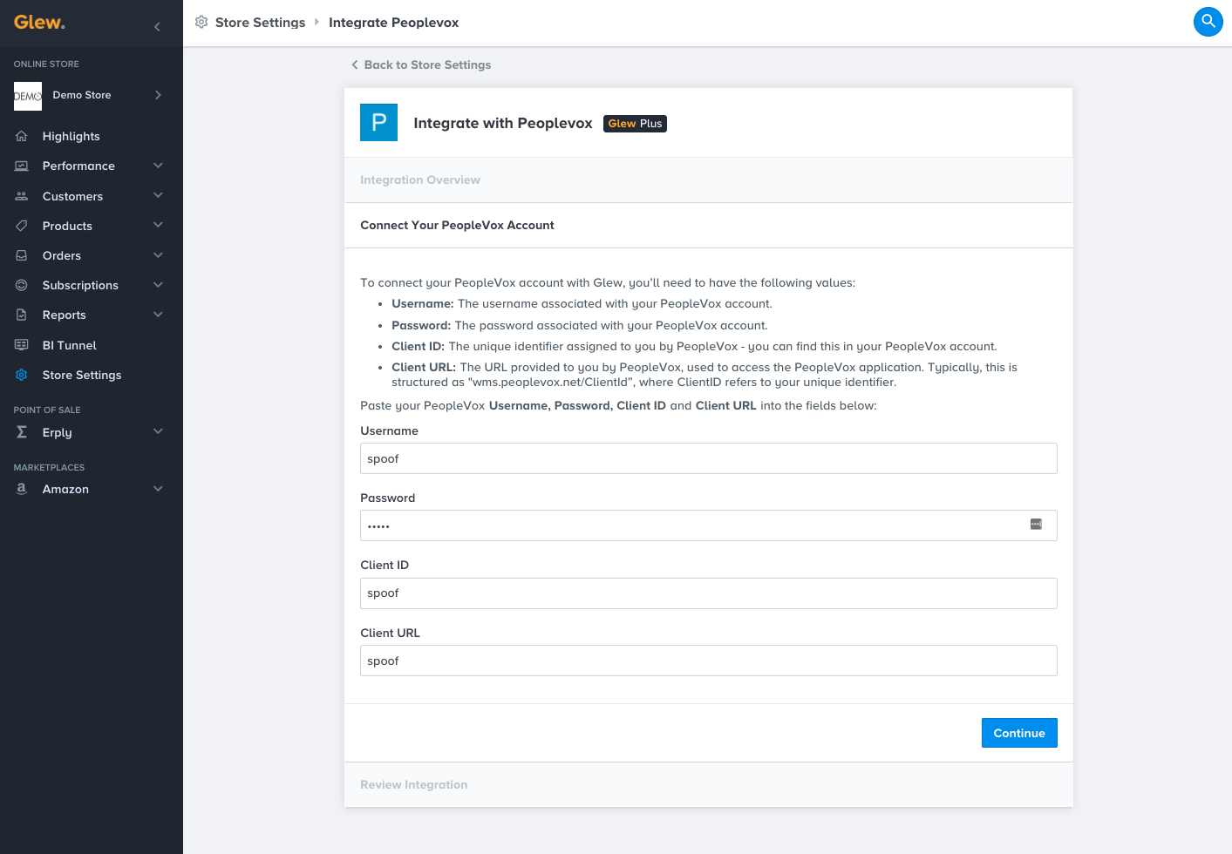
Task: Click the Customers people icon
Action: pyautogui.click(x=22, y=196)
